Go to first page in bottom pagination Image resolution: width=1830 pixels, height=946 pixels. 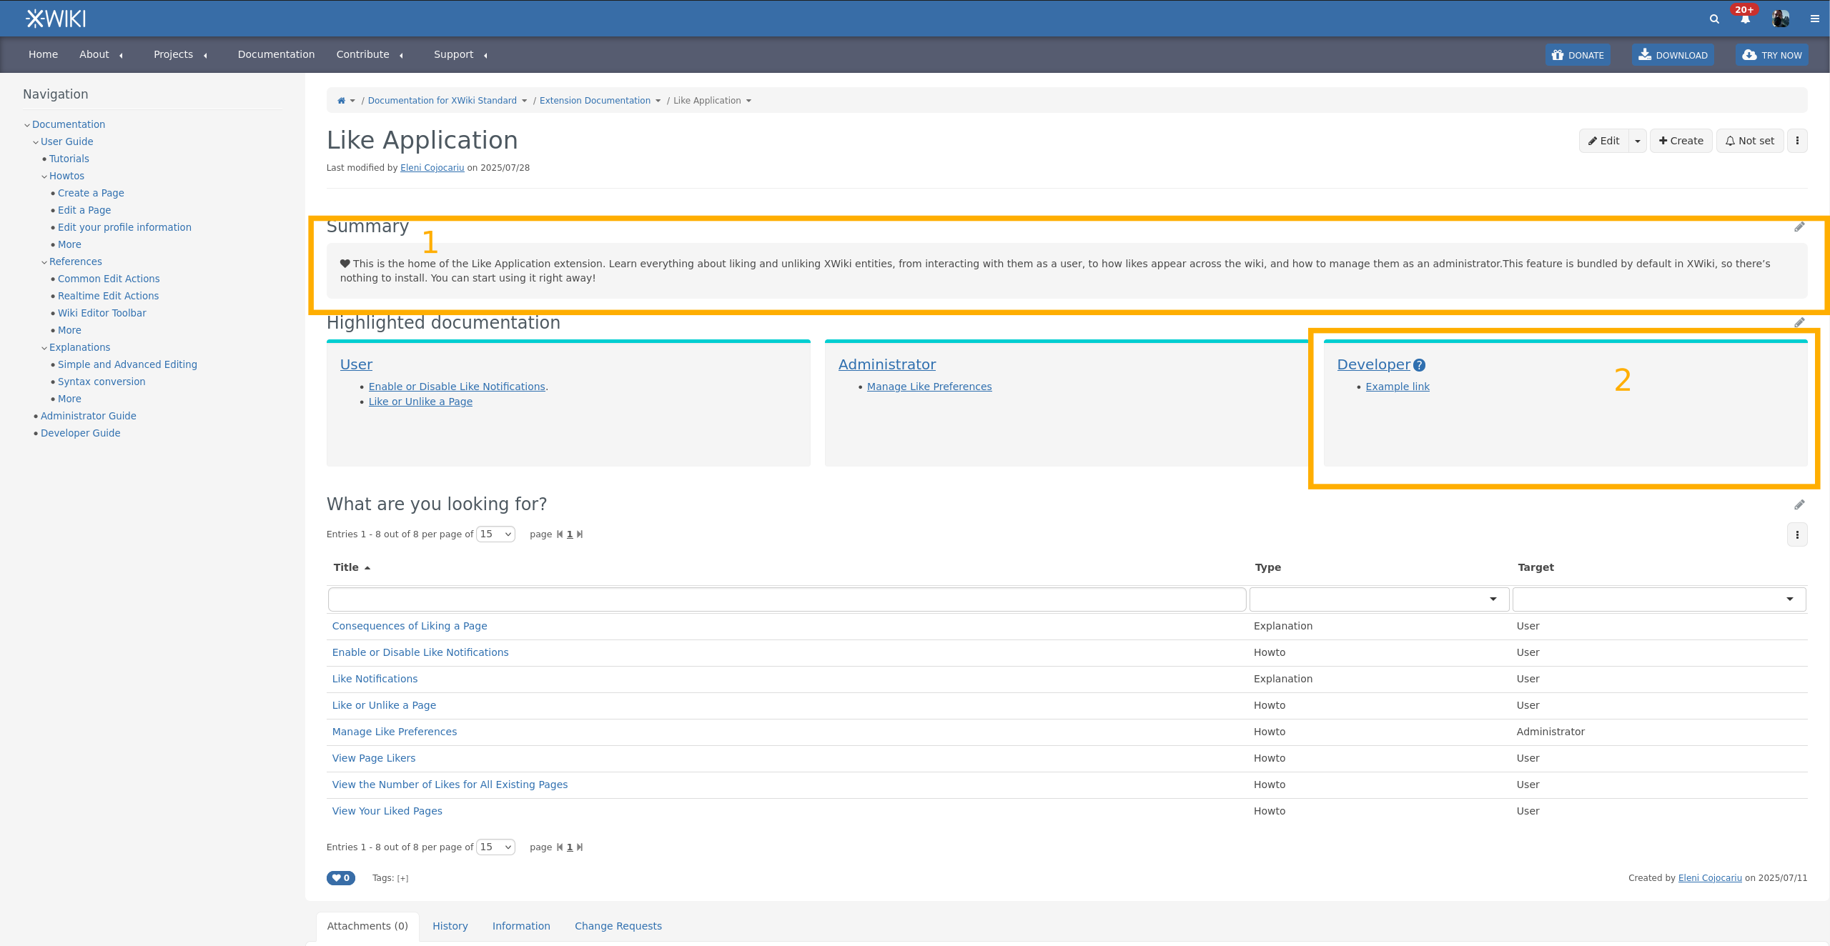pos(560,847)
